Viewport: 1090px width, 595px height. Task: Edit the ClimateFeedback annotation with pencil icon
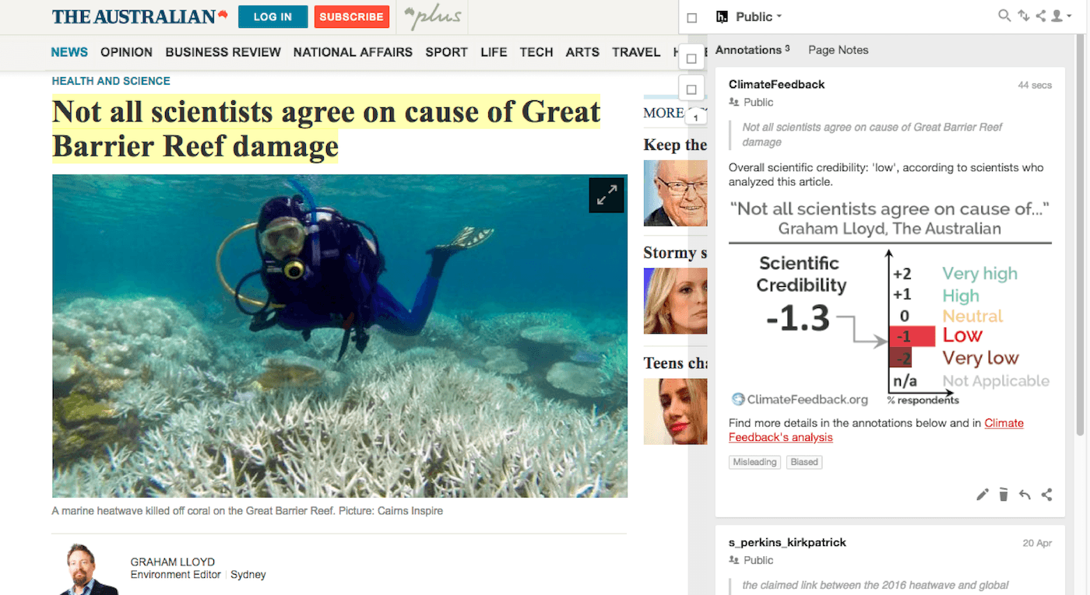click(x=983, y=495)
